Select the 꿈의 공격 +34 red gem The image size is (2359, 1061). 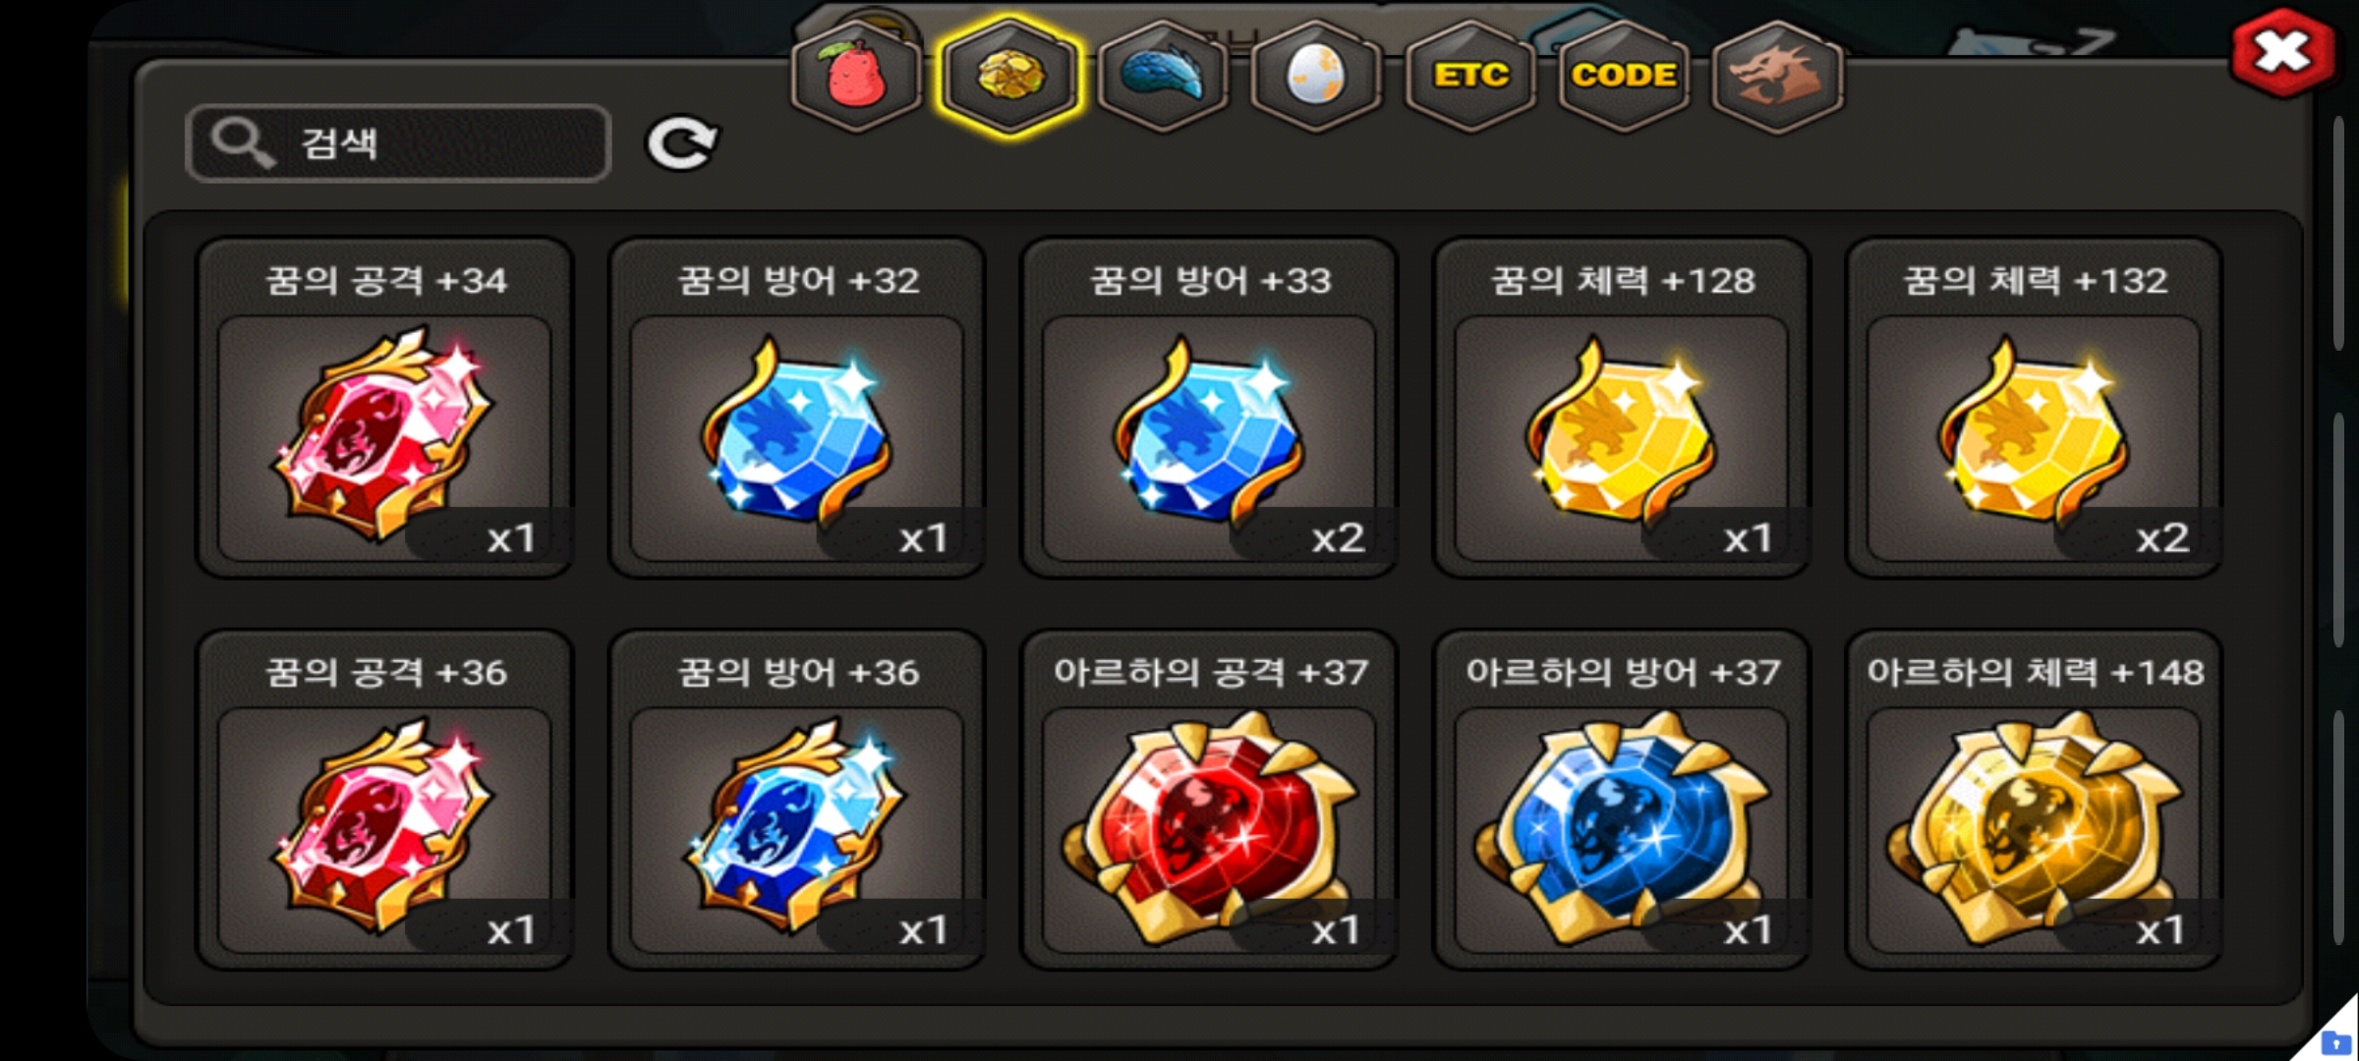(x=385, y=408)
